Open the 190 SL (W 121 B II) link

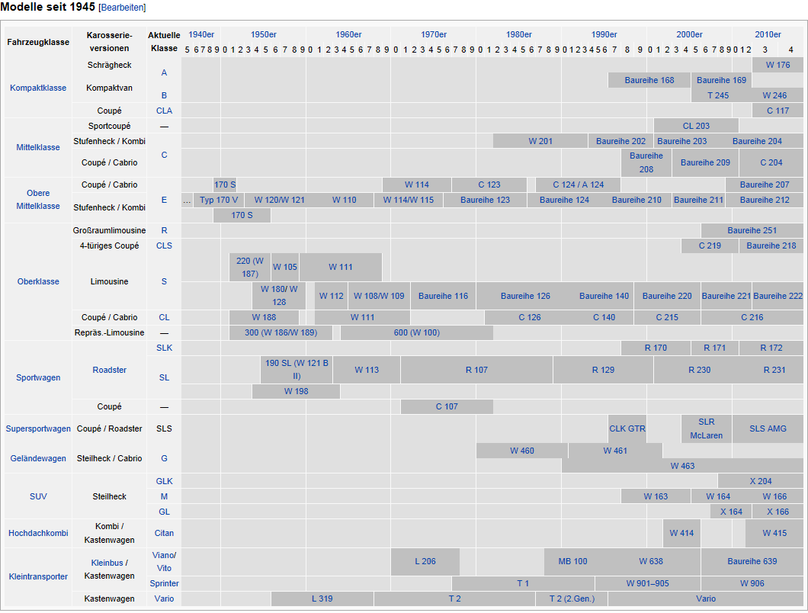[297, 370]
